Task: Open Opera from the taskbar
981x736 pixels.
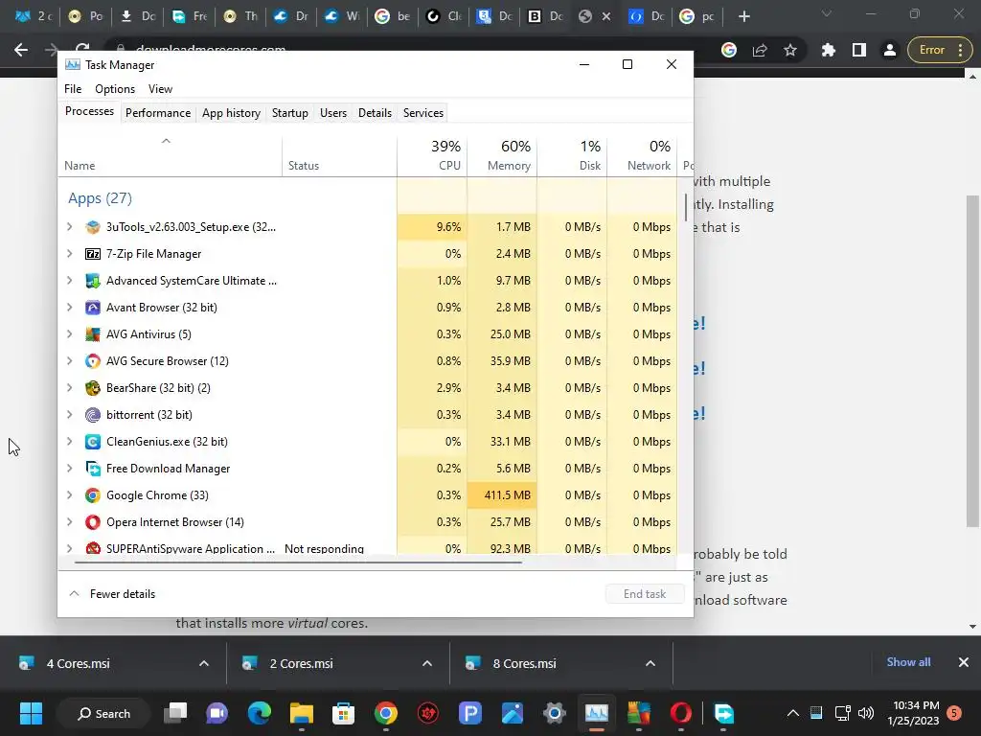Action: tap(681, 713)
